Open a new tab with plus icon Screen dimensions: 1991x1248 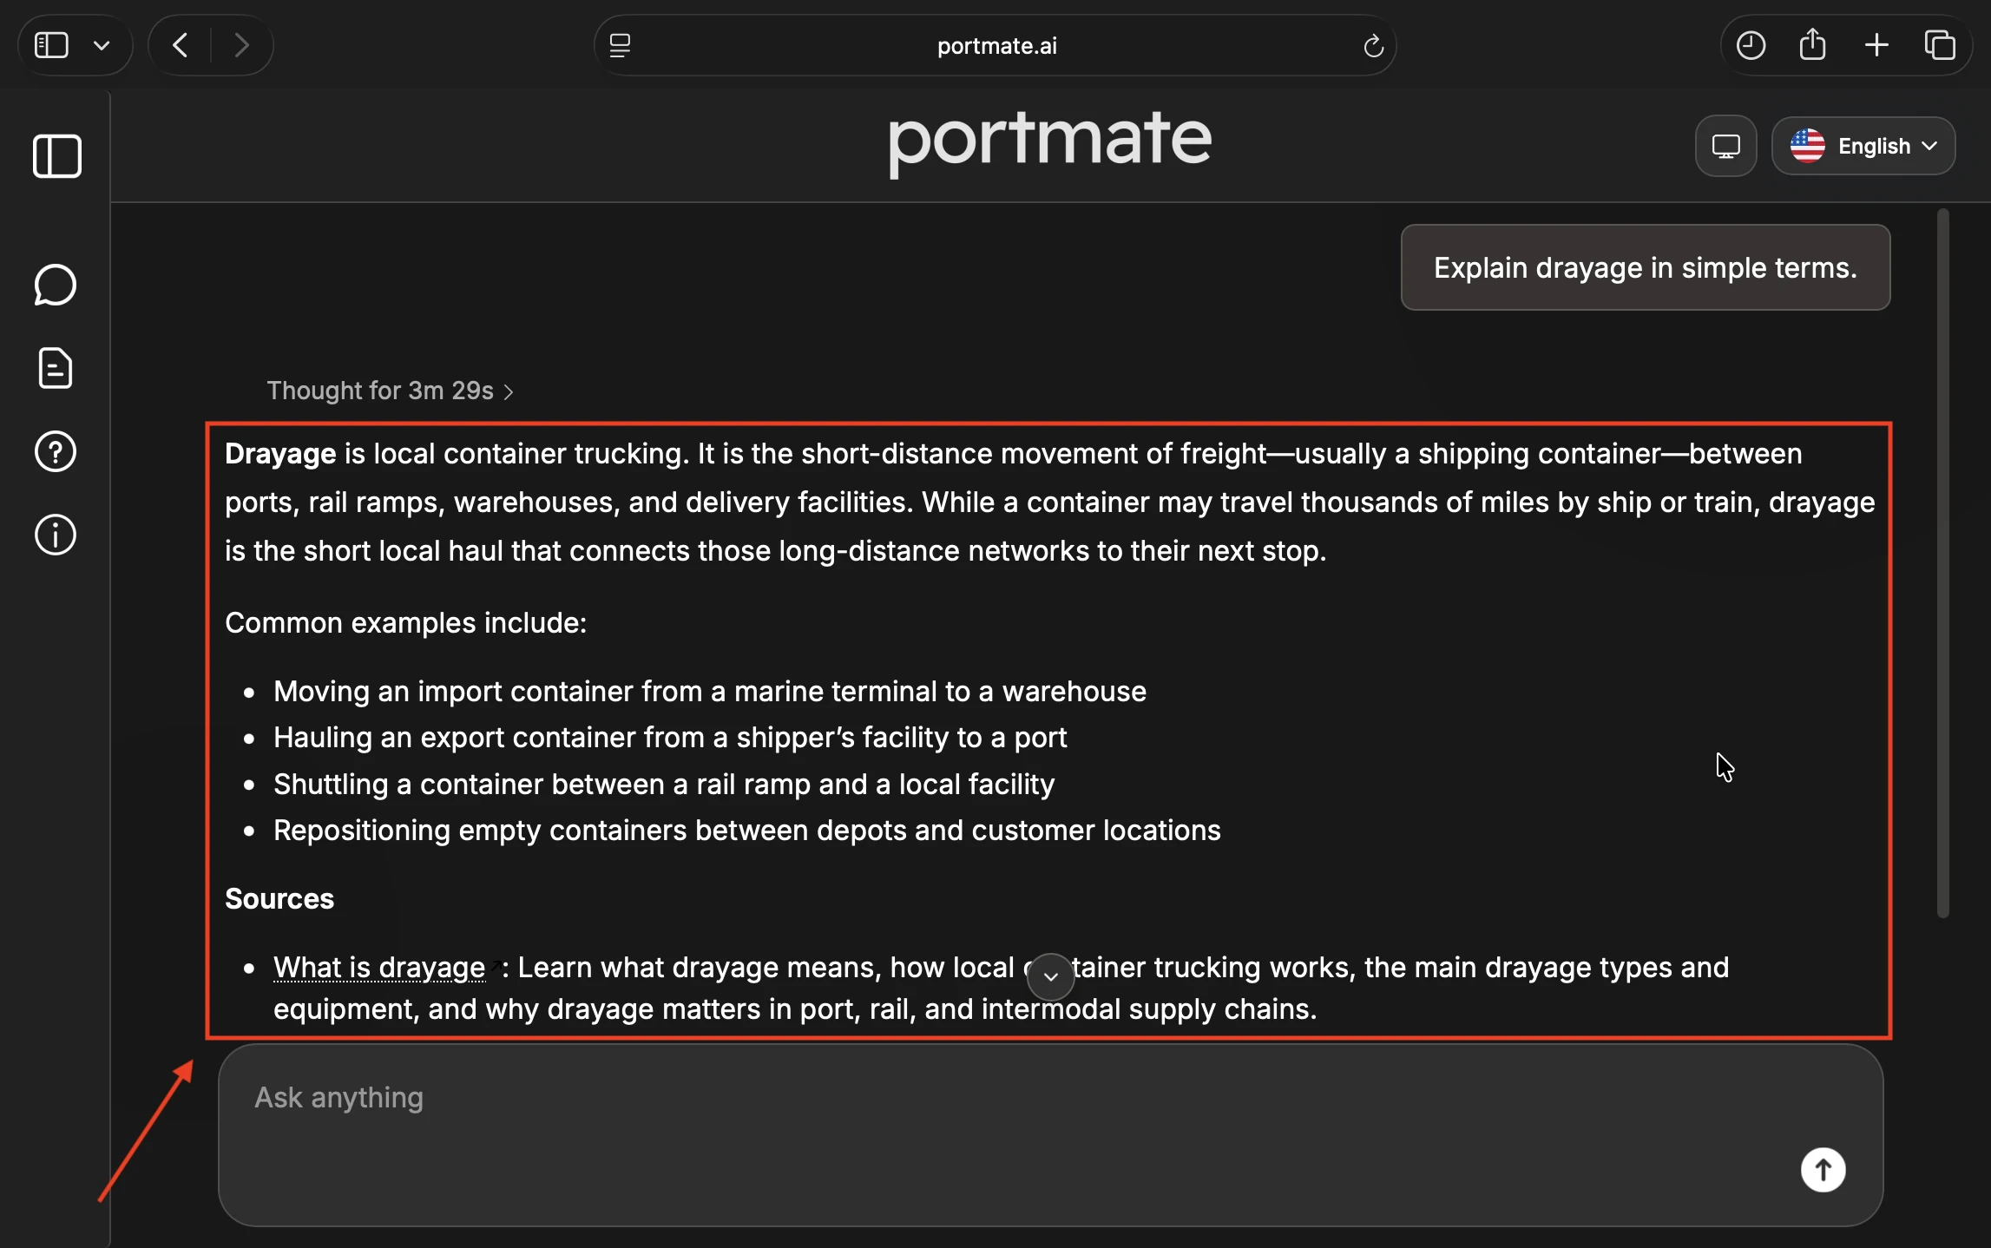1876,45
